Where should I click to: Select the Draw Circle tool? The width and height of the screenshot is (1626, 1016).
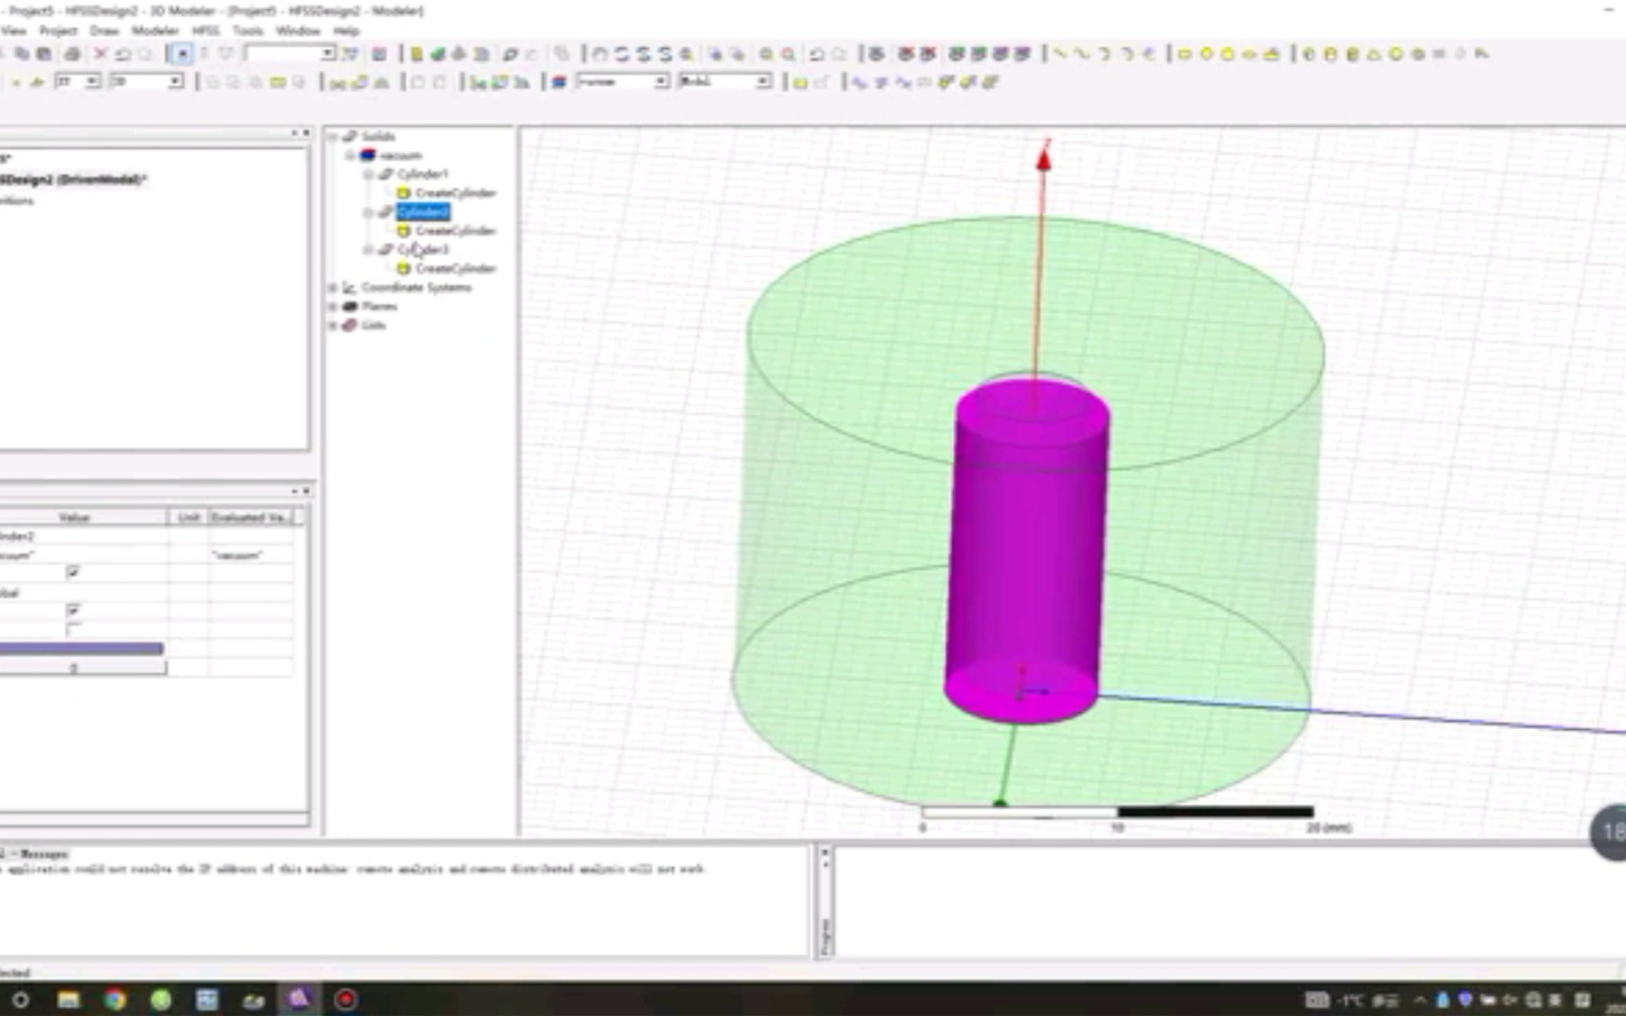[1206, 55]
